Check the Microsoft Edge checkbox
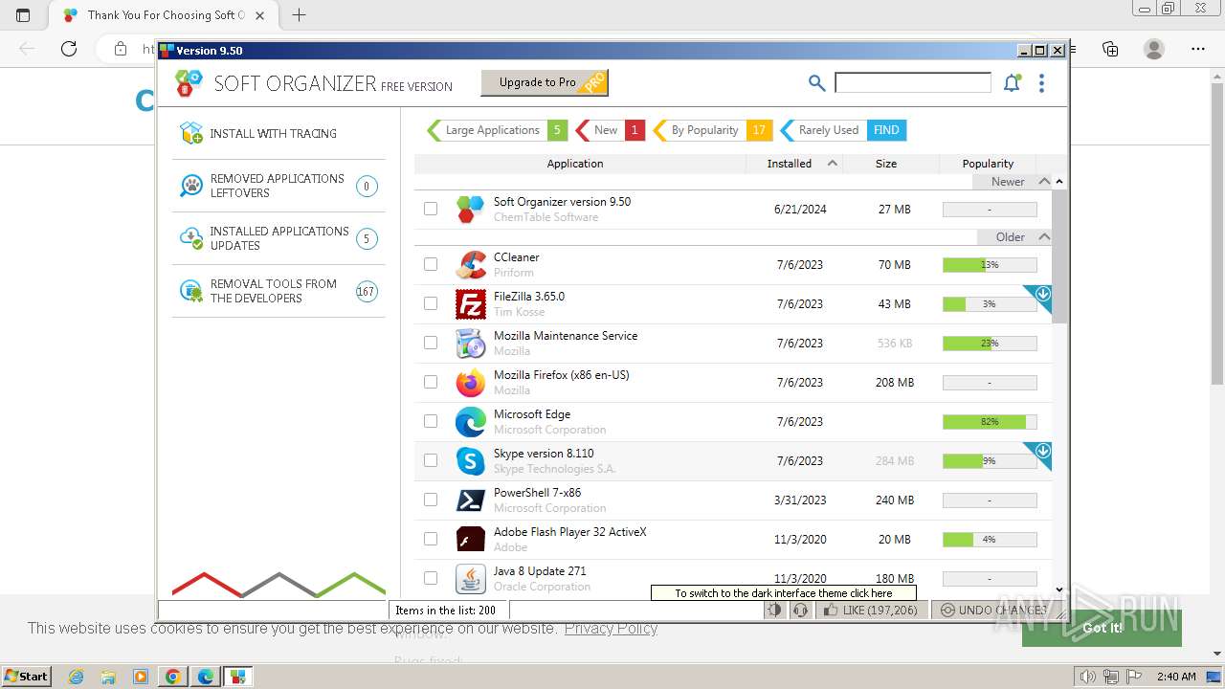 pyautogui.click(x=431, y=421)
